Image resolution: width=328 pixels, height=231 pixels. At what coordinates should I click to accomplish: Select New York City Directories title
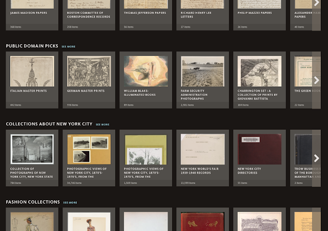(249, 171)
